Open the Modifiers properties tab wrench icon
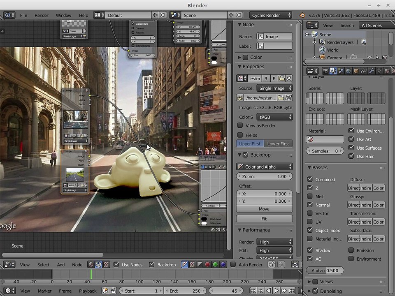This screenshot has height=296, width=395. click(372, 71)
